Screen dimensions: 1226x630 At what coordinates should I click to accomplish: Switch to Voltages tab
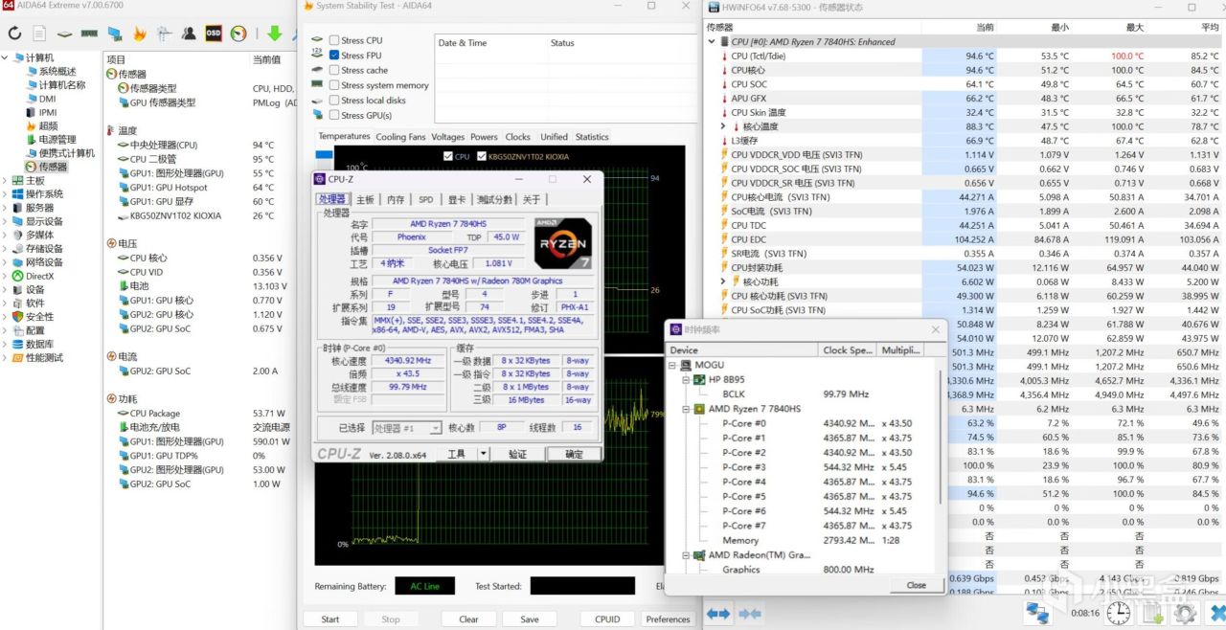click(x=447, y=137)
